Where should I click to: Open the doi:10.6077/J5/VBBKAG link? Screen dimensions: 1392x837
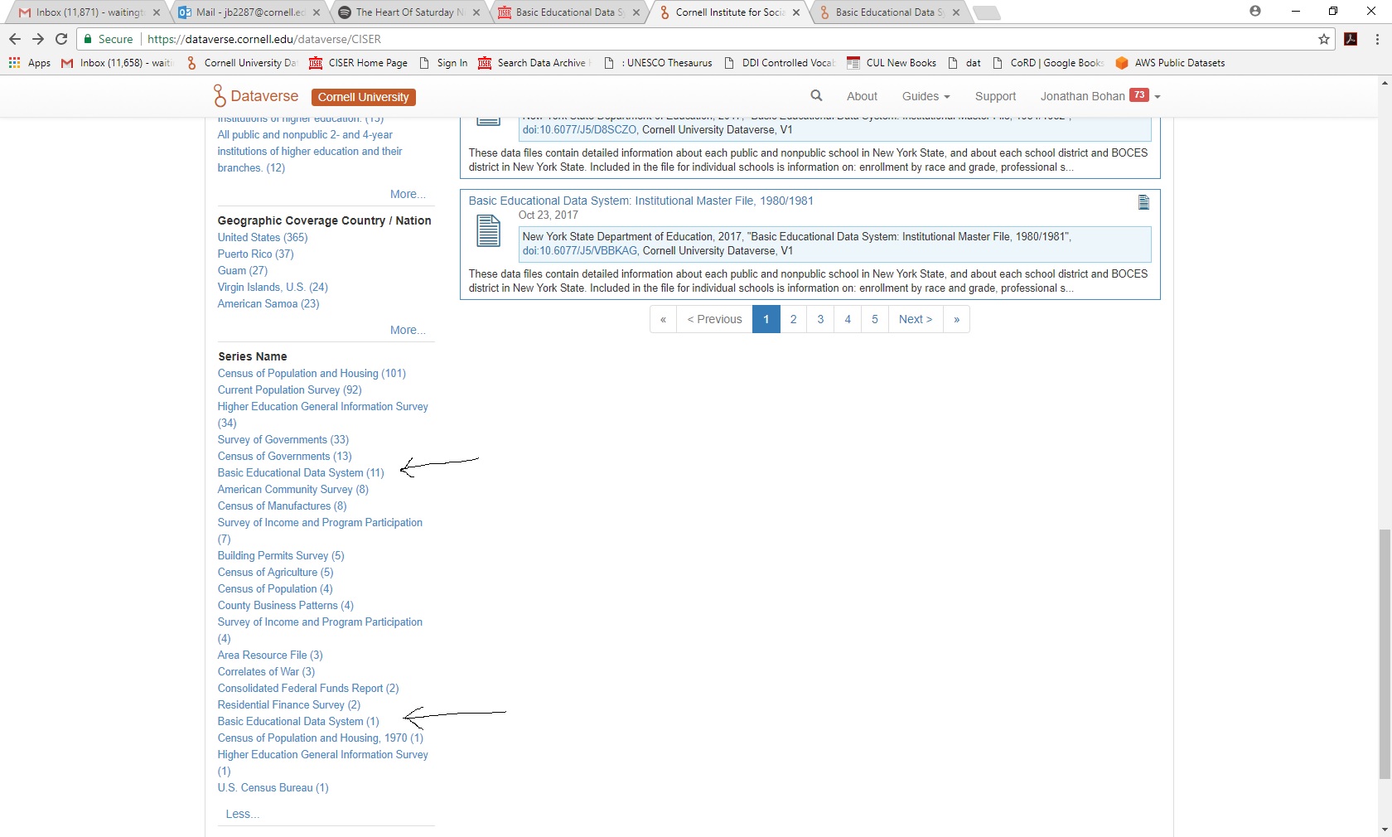[579, 250]
